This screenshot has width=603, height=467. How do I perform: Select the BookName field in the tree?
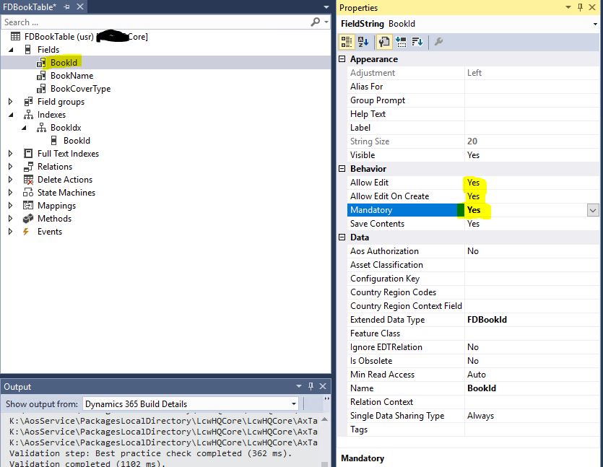point(71,76)
